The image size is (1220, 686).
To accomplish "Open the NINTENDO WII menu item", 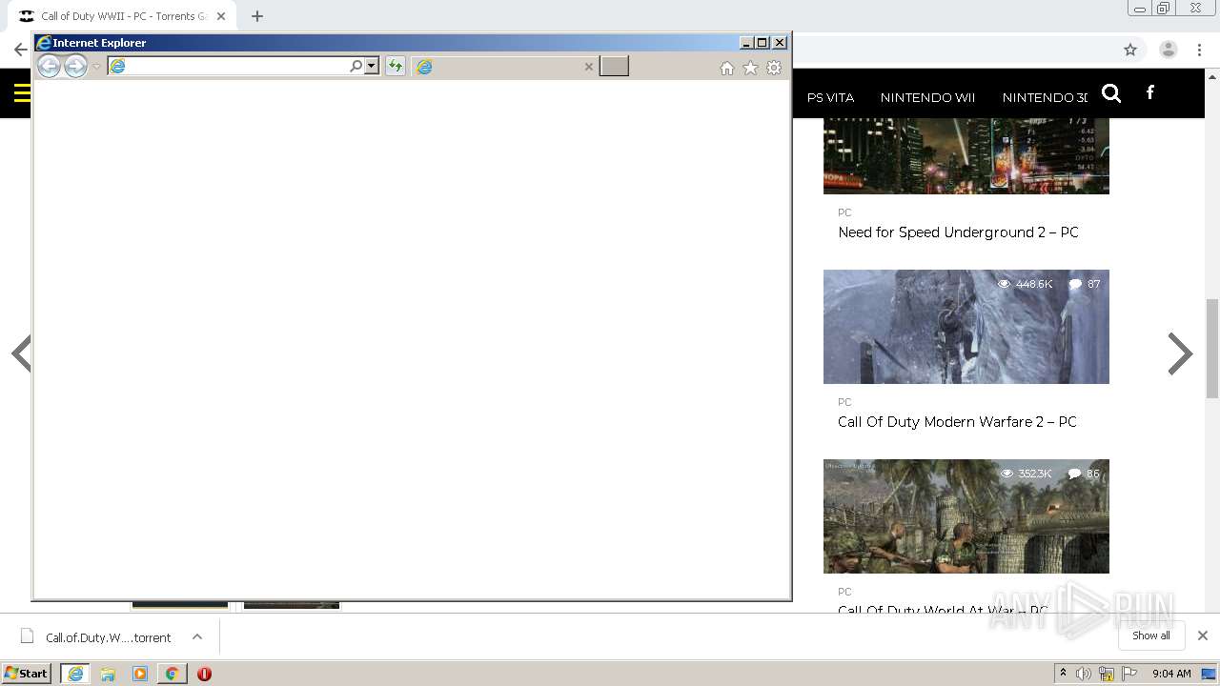I will (x=927, y=97).
